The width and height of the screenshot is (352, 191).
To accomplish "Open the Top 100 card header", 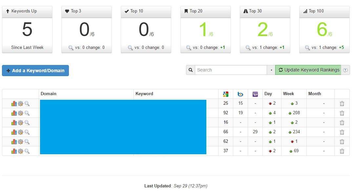I will click(x=324, y=12).
